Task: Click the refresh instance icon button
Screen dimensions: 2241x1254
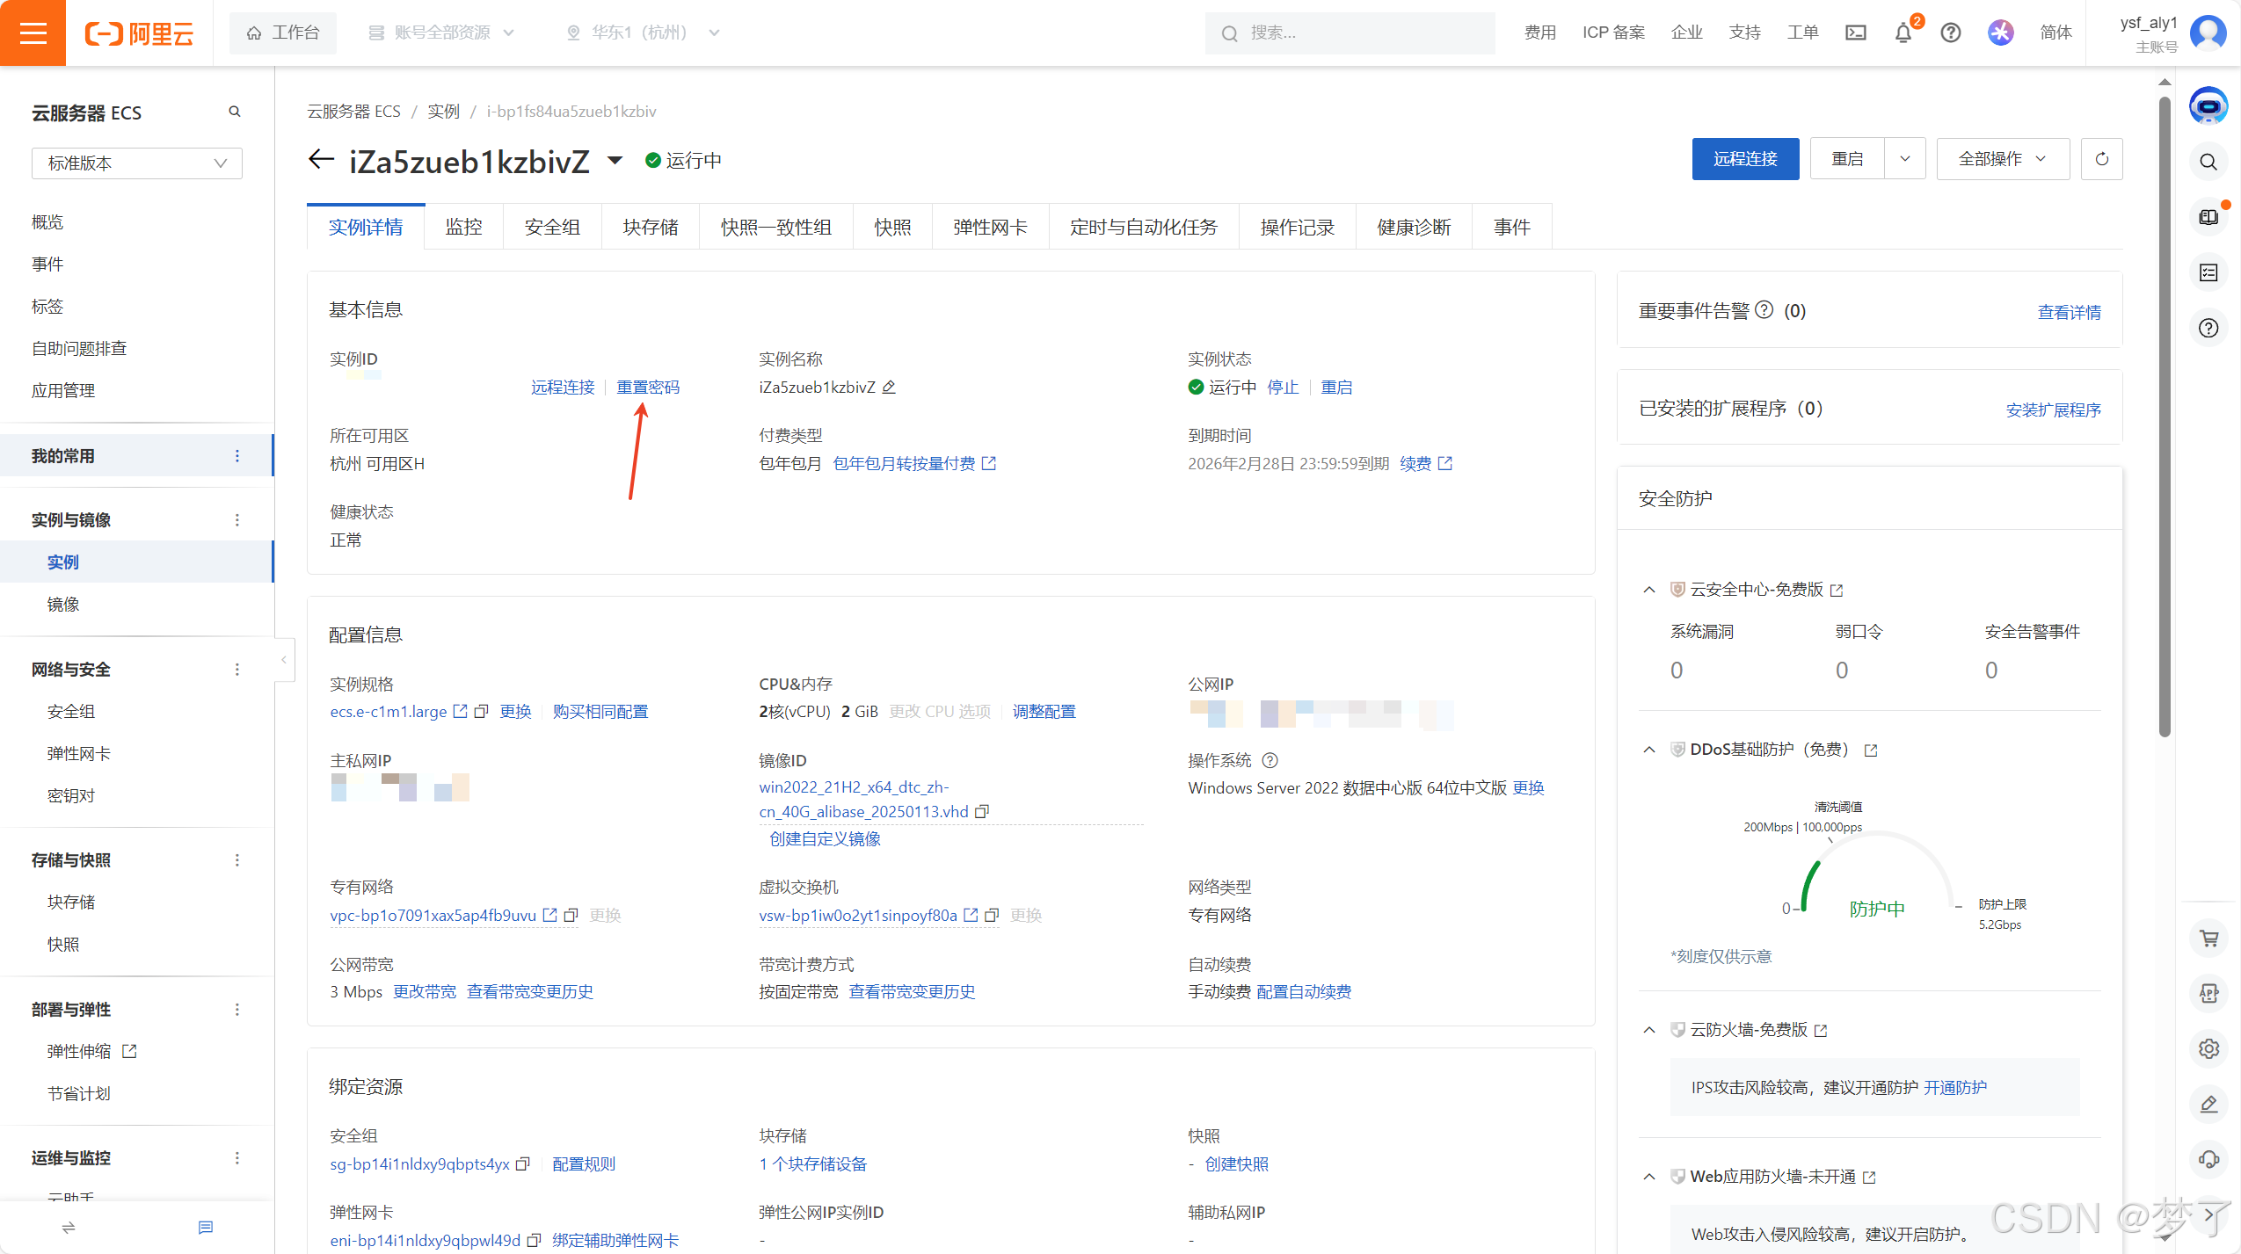Action: coord(2101,159)
